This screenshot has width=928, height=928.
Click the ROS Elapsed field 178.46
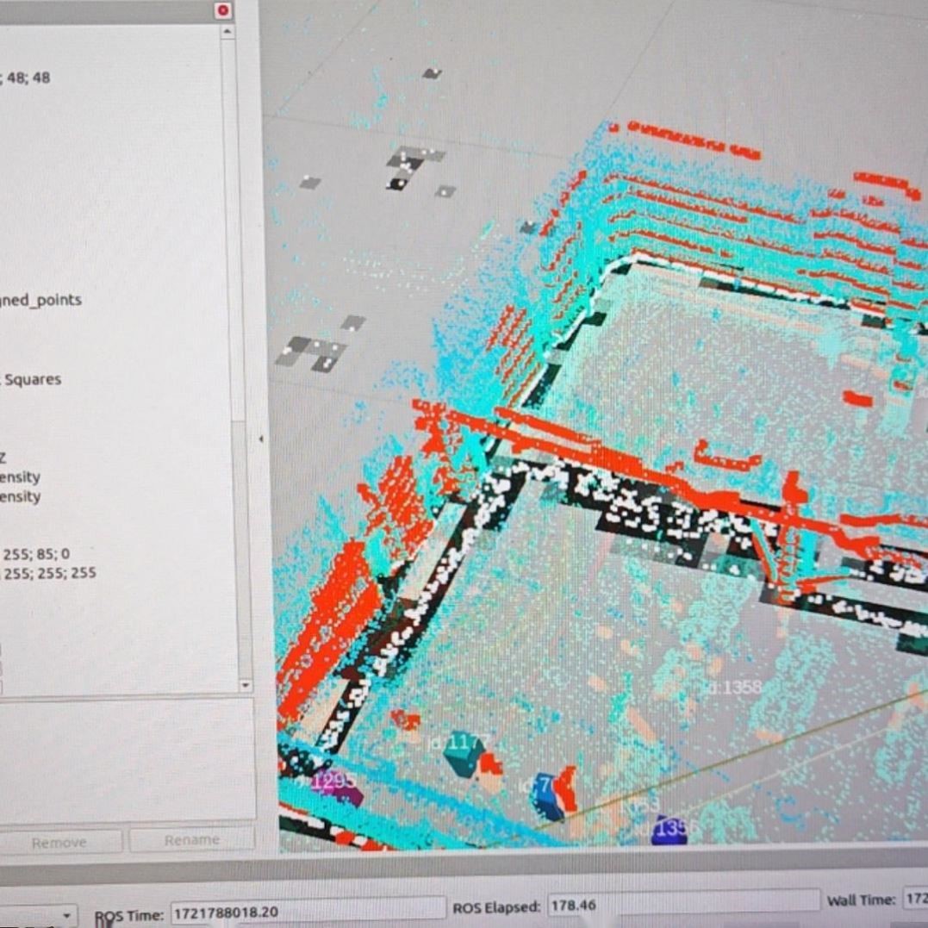point(683,905)
